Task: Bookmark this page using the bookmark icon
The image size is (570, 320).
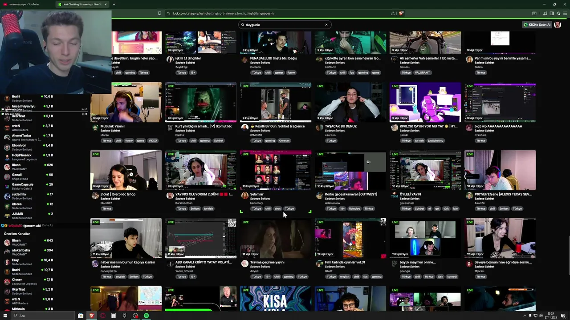Action: 159,13
